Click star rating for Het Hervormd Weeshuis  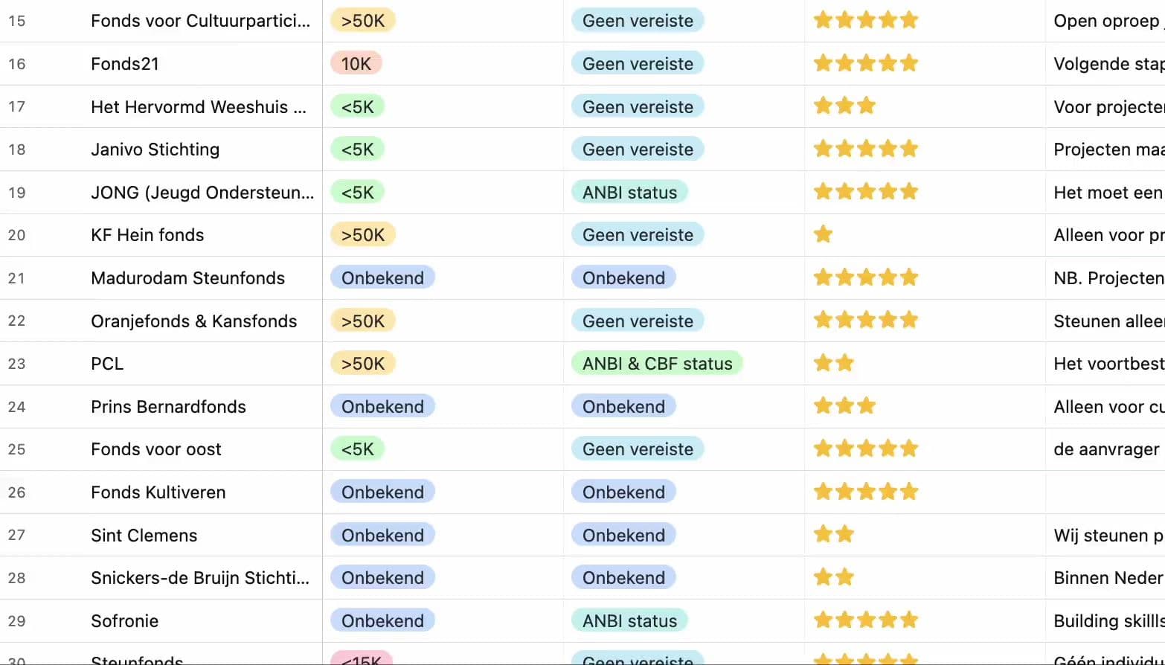pos(844,106)
